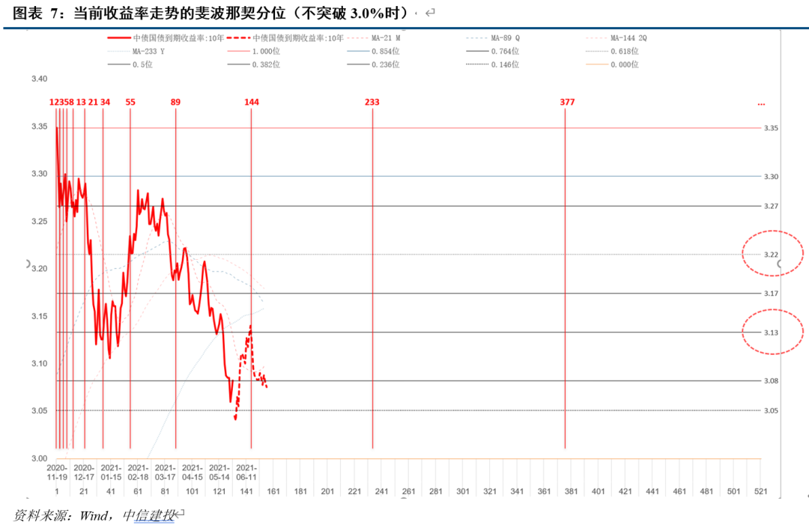The width and height of the screenshot is (809, 528).
Task: Select the 0.236位 legend entry
Action: tap(374, 64)
